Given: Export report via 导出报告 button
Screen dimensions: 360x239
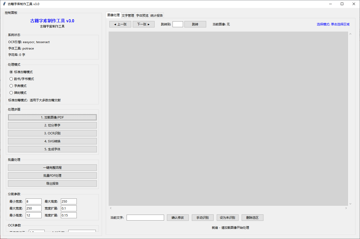Looking at the screenshot, I should [52, 183].
